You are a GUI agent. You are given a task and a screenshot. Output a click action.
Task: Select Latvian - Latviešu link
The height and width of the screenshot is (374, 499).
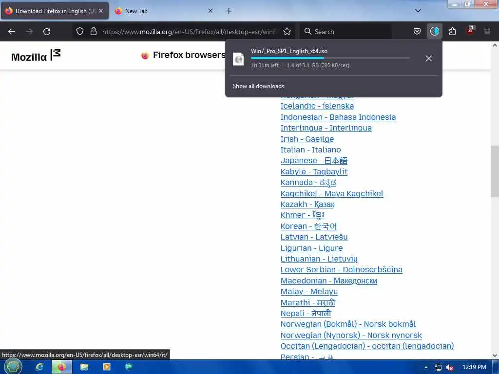tap(314, 237)
